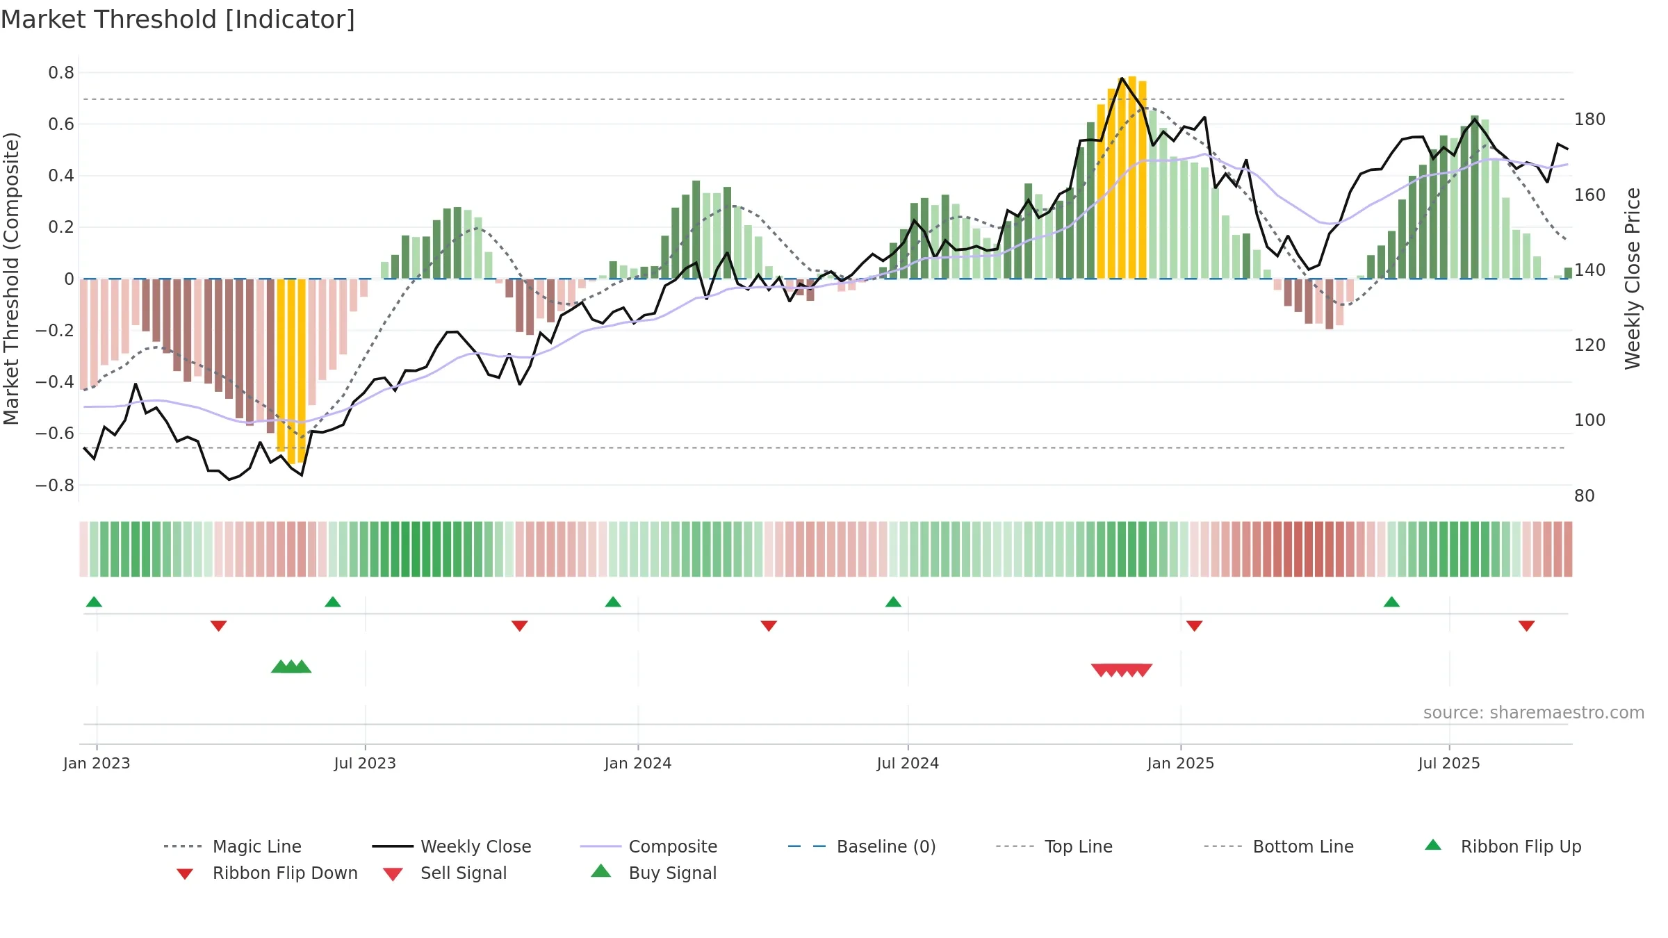The image size is (1668, 938).
Task: Toggle the Bottom Line legend entry
Action: (x=1279, y=846)
